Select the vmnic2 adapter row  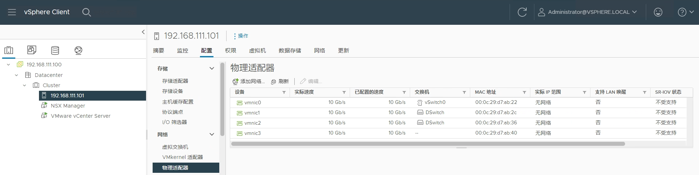[x=458, y=123]
